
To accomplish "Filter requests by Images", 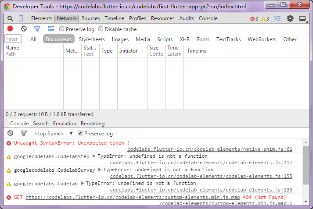I will point(120,39).
